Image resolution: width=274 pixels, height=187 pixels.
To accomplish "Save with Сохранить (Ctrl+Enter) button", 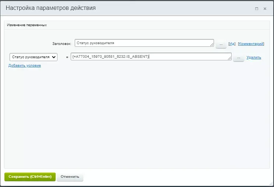I will coord(30,177).
